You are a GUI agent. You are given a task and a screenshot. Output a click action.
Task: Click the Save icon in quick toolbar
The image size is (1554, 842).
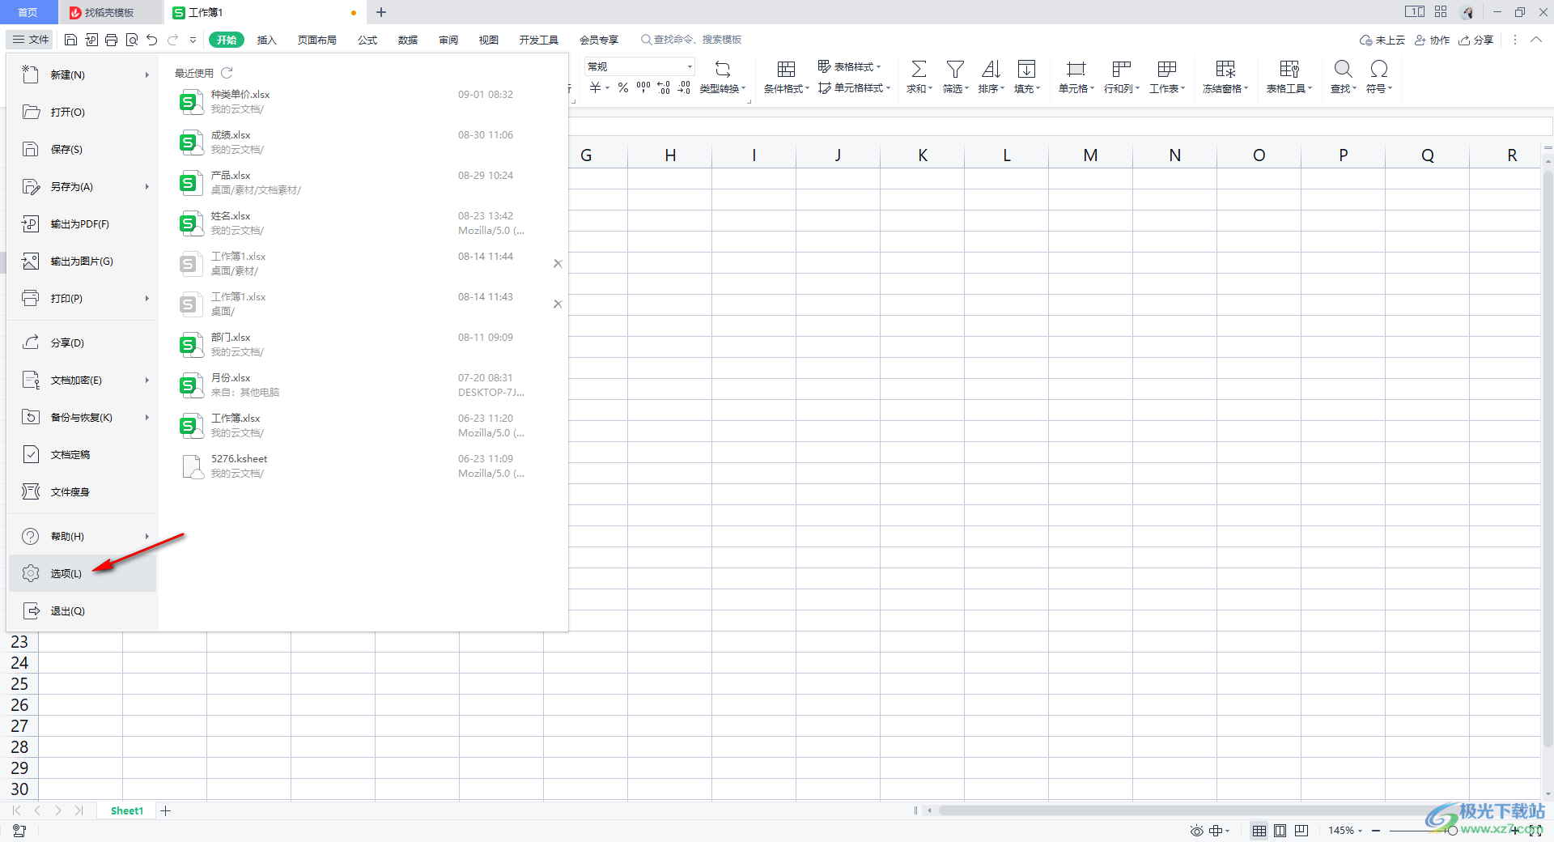click(x=70, y=40)
